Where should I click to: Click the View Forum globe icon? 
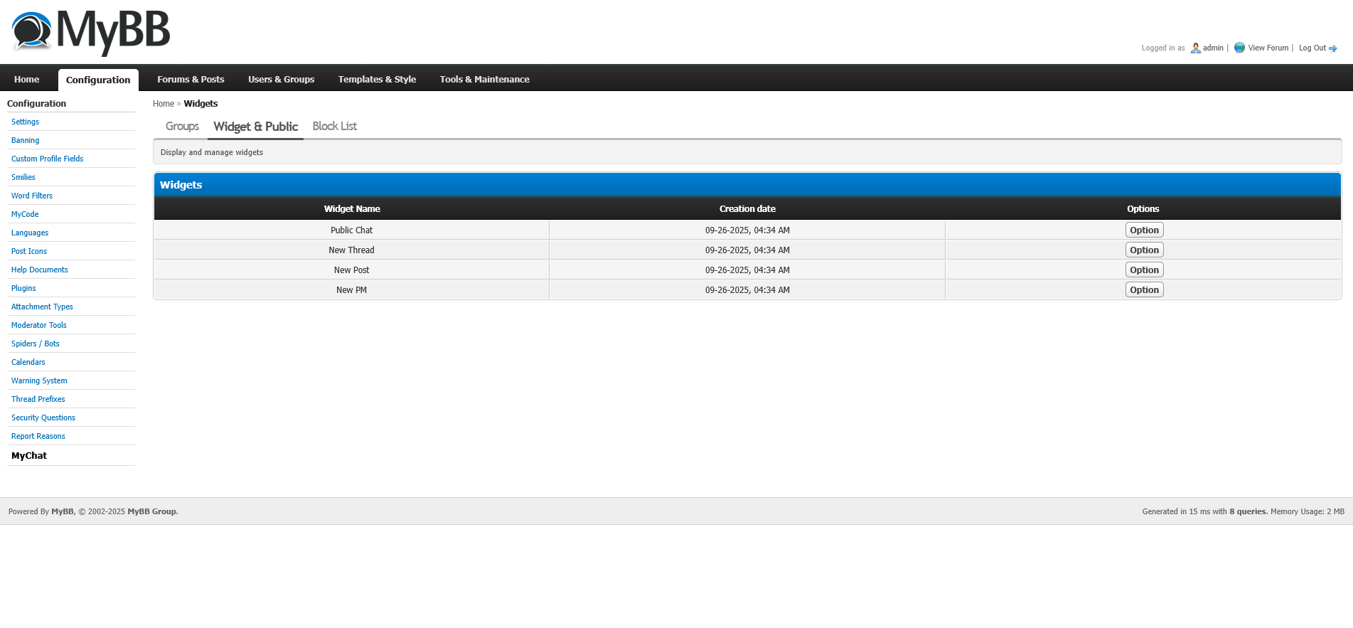pos(1239,48)
